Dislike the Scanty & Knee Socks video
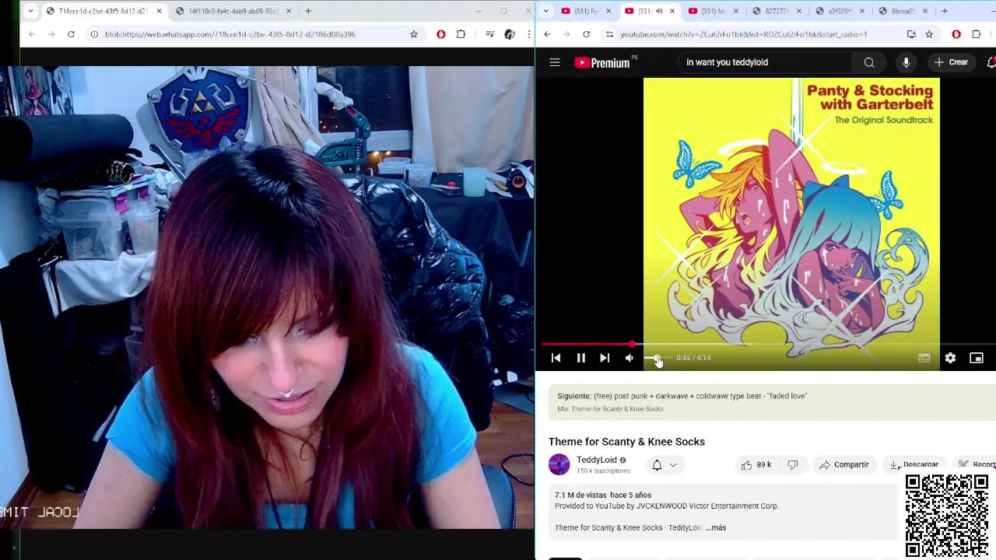The height and width of the screenshot is (560, 996). click(x=792, y=464)
